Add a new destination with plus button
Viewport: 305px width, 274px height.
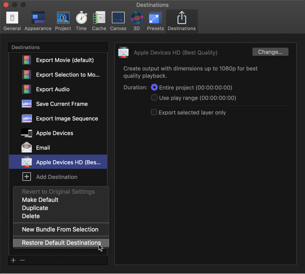click(x=13, y=260)
